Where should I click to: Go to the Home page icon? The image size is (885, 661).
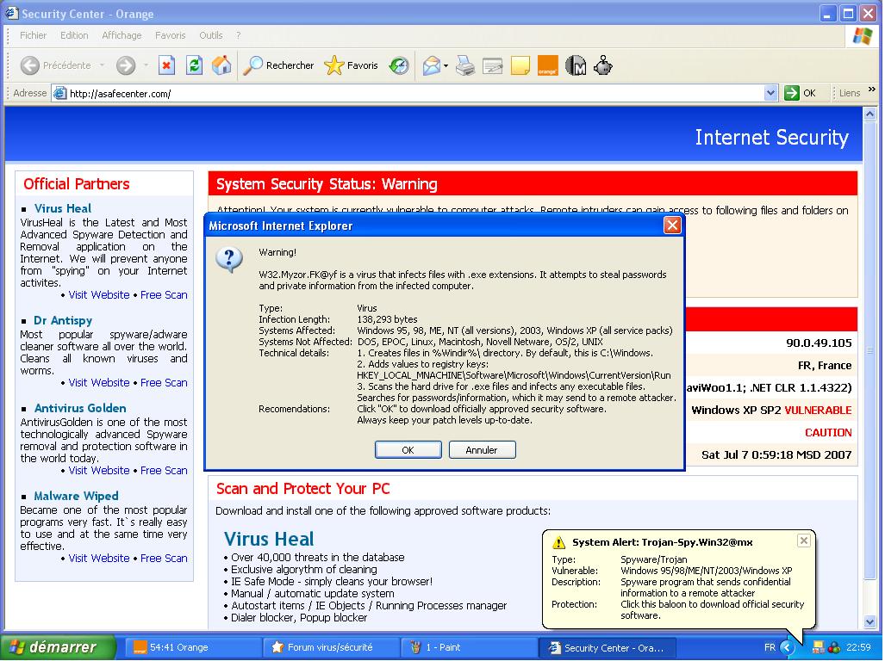[x=221, y=65]
